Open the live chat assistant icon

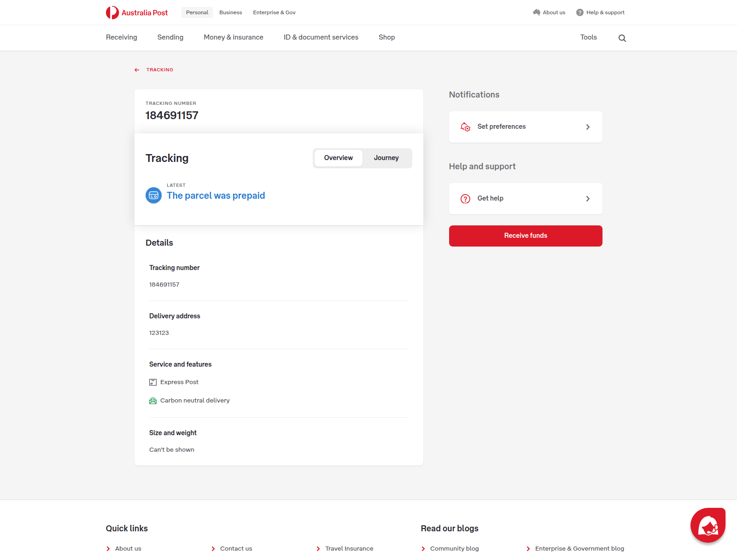pos(708,525)
